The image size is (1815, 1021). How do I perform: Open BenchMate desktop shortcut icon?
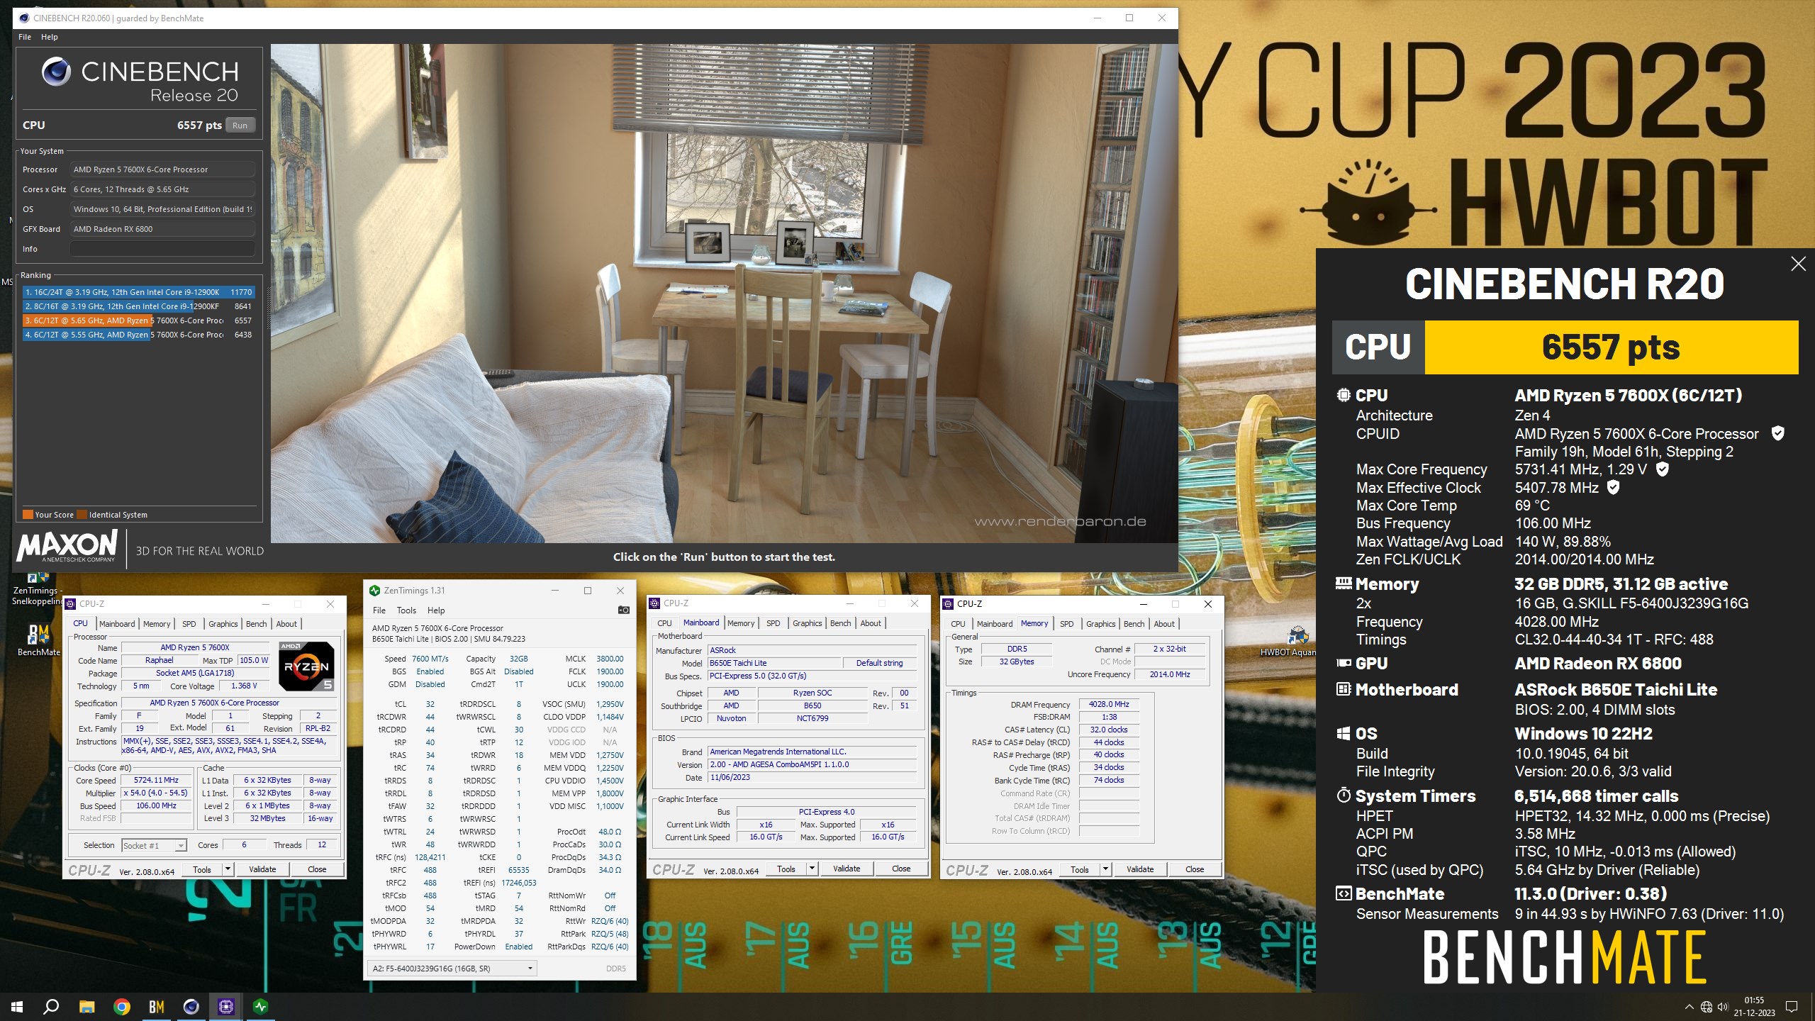tap(38, 639)
